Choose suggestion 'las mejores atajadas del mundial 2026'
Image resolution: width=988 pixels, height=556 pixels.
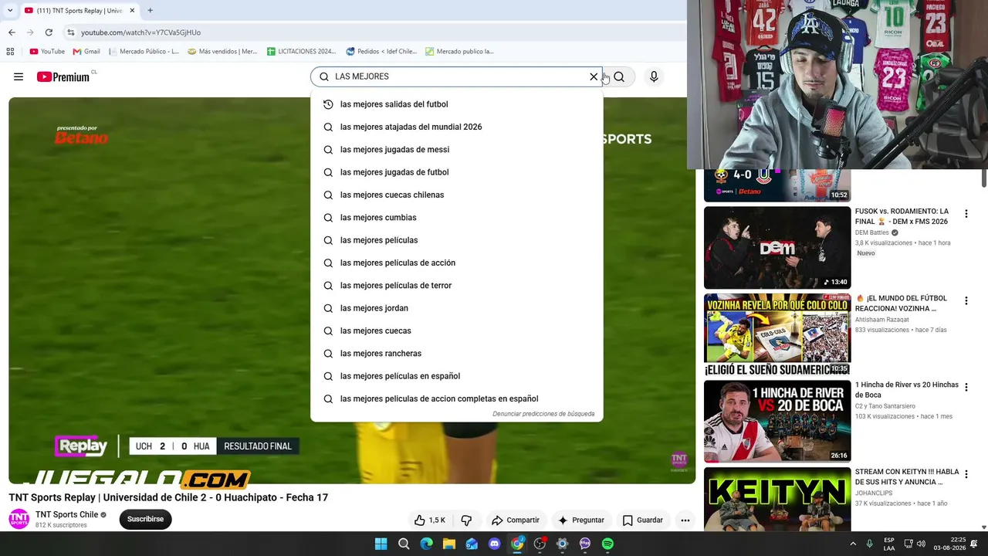456,127
